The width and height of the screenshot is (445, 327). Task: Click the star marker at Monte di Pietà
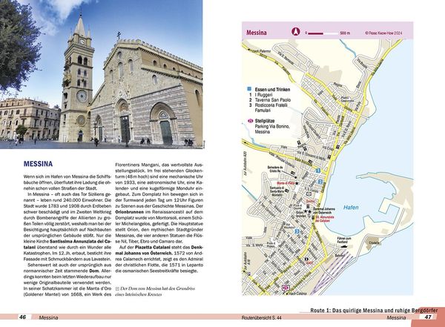[x=297, y=183]
